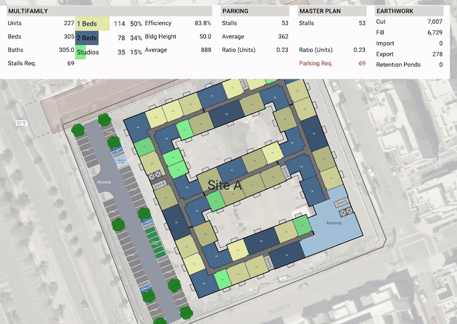Select the stair core icon above the Amenity elevator
Viewport: 457px width, 324px height.
[x=341, y=202]
